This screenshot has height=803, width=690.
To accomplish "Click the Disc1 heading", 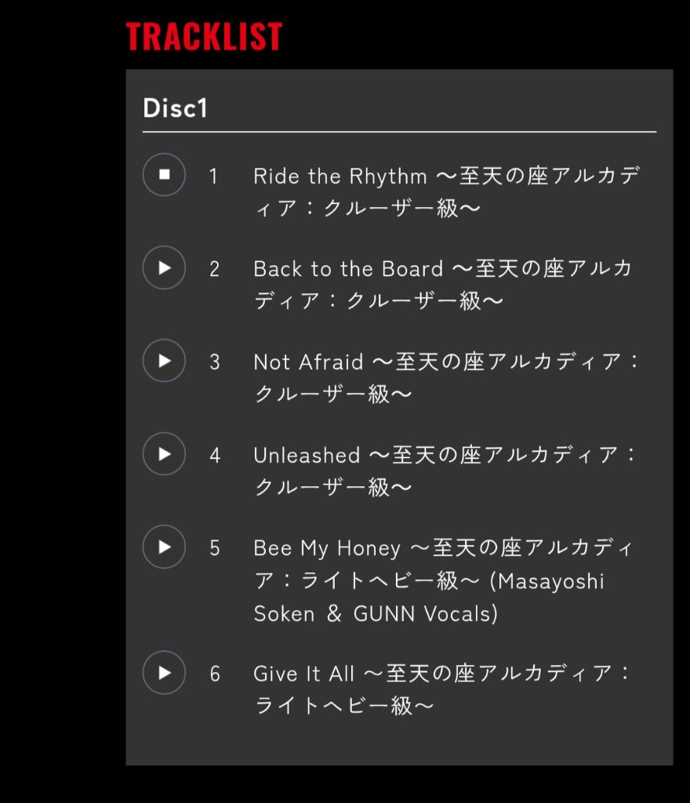I will (x=175, y=108).
